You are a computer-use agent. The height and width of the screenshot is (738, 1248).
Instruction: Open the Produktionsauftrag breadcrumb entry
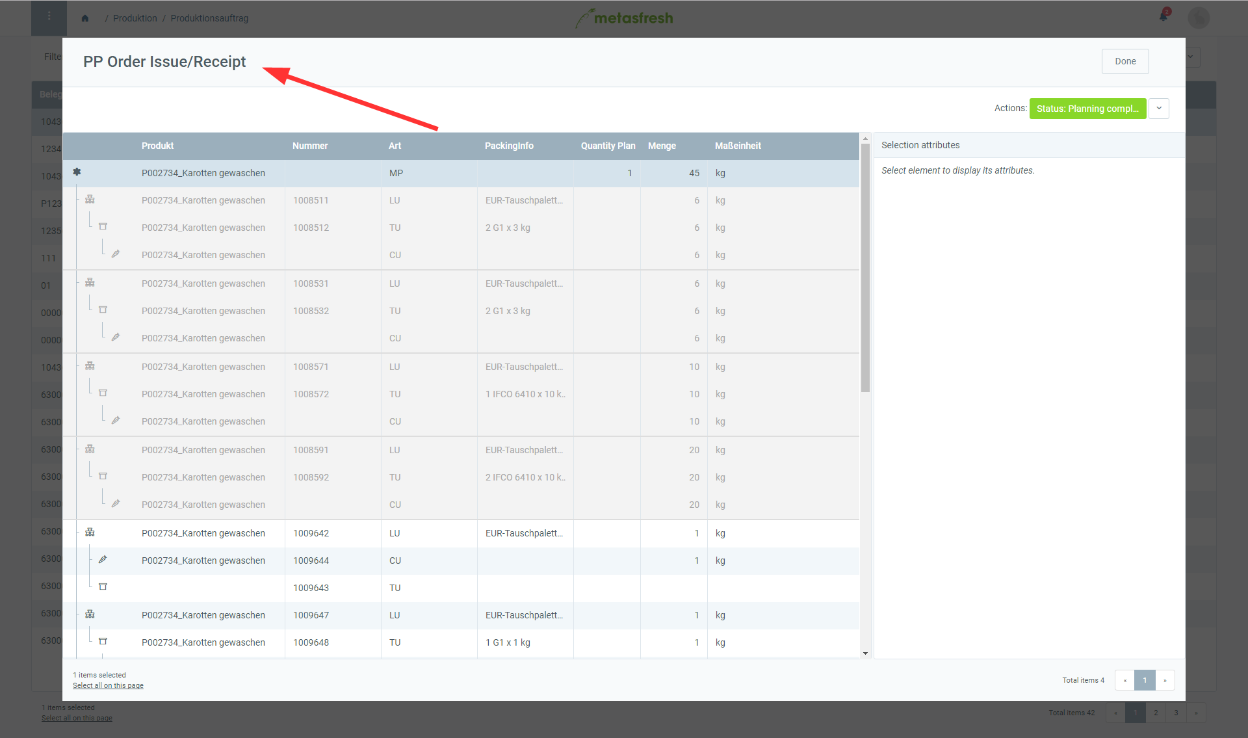[209, 18]
